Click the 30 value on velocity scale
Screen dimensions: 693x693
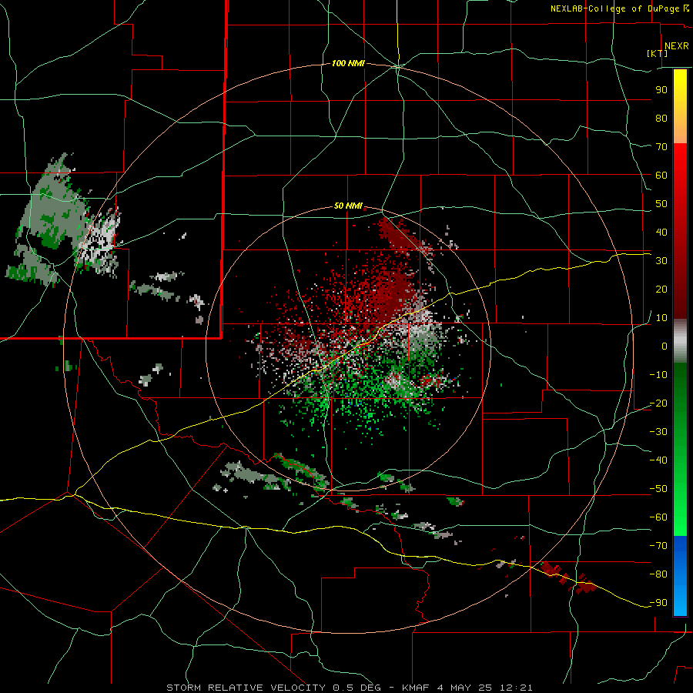(x=661, y=261)
